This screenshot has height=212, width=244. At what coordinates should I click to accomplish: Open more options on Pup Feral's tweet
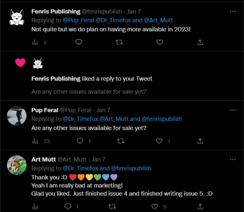pyautogui.click(x=233, y=110)
